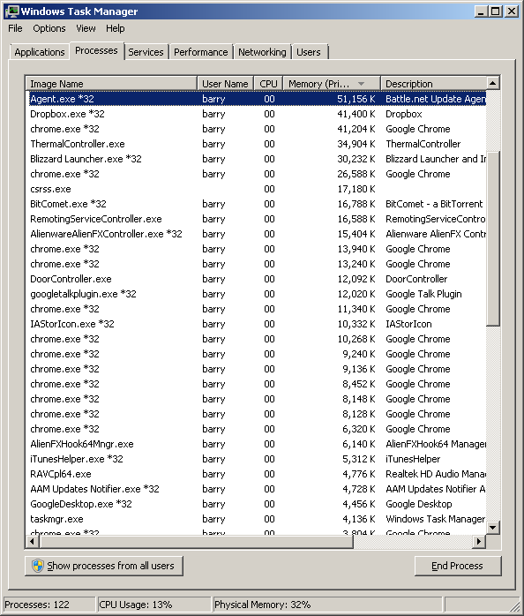Screen dimensions: 524x616
Task: Select the ThermalController.exe process
Action: [x=257, y=144]
